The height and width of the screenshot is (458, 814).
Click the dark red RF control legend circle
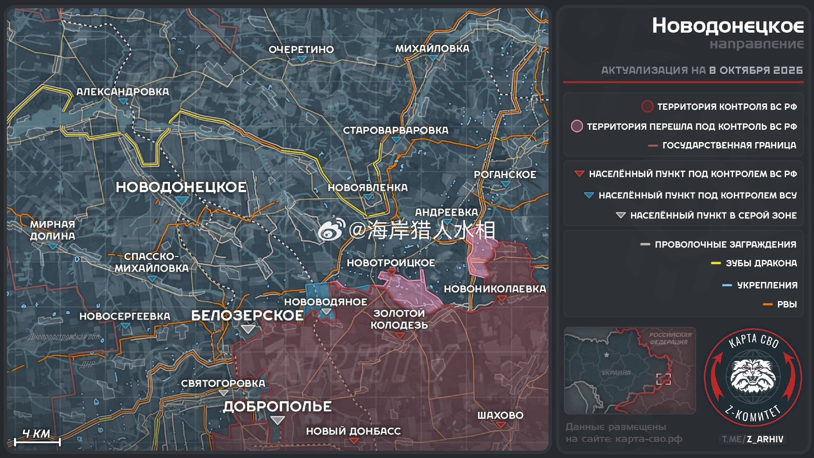click(x=647, y=106)
